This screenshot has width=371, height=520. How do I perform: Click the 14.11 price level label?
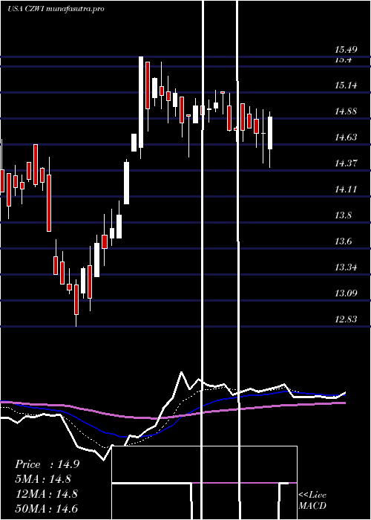346,189
